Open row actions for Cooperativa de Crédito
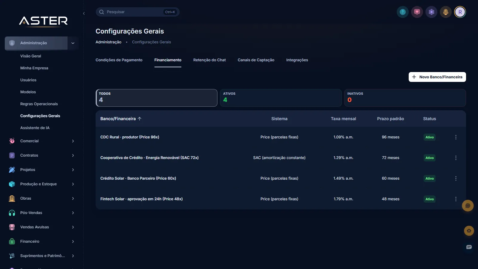This screenshot has height=269, width=478. (x=456, y=158)
